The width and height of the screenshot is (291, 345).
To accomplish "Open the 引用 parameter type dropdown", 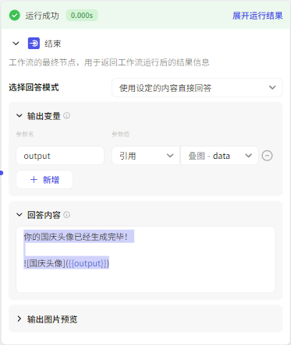I will (x=146, y=156).
